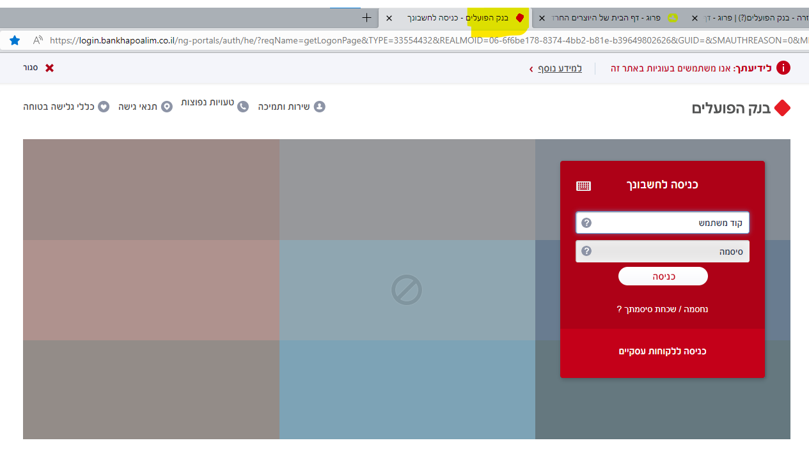Viewport: 809px width, 452px height.
Task: Open the למידע נוסף cookies link
Action: tap(560, 68)
